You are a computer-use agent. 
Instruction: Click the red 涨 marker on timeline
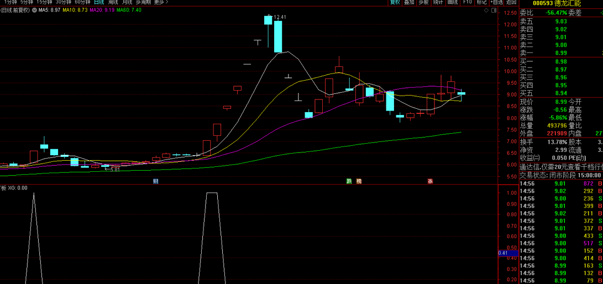(x=430, y=181)
